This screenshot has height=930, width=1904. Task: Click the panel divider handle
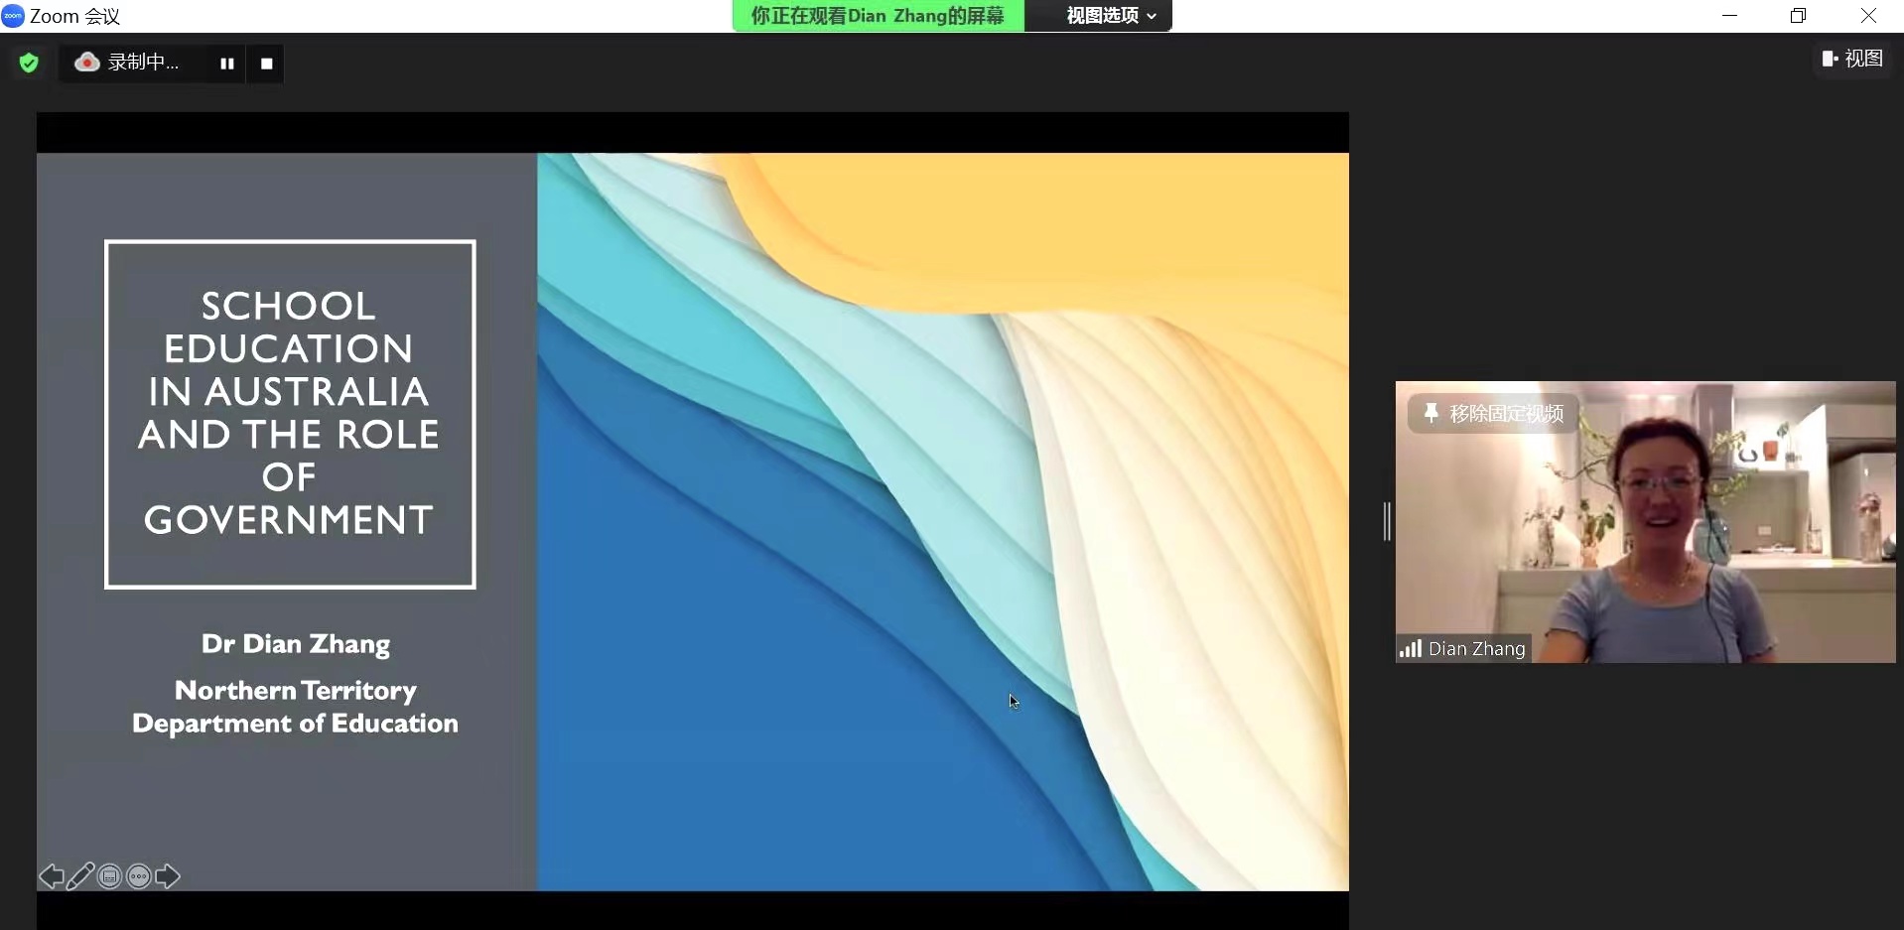(1387, 521)
